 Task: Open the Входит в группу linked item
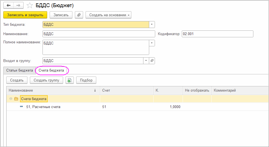click(x=152, y=61)
